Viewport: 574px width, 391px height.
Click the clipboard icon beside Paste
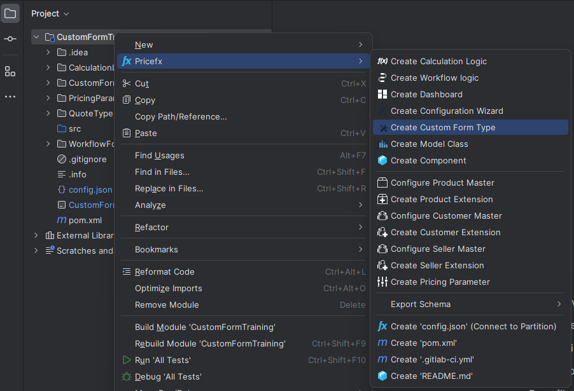(x=127, y=133)
